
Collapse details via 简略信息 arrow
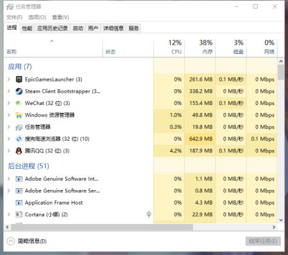click(x=11, y=241)
